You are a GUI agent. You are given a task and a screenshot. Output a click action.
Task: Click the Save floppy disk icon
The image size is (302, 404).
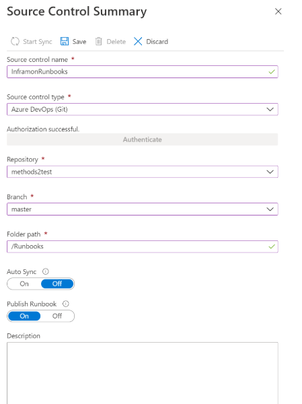tap(65, 41)
